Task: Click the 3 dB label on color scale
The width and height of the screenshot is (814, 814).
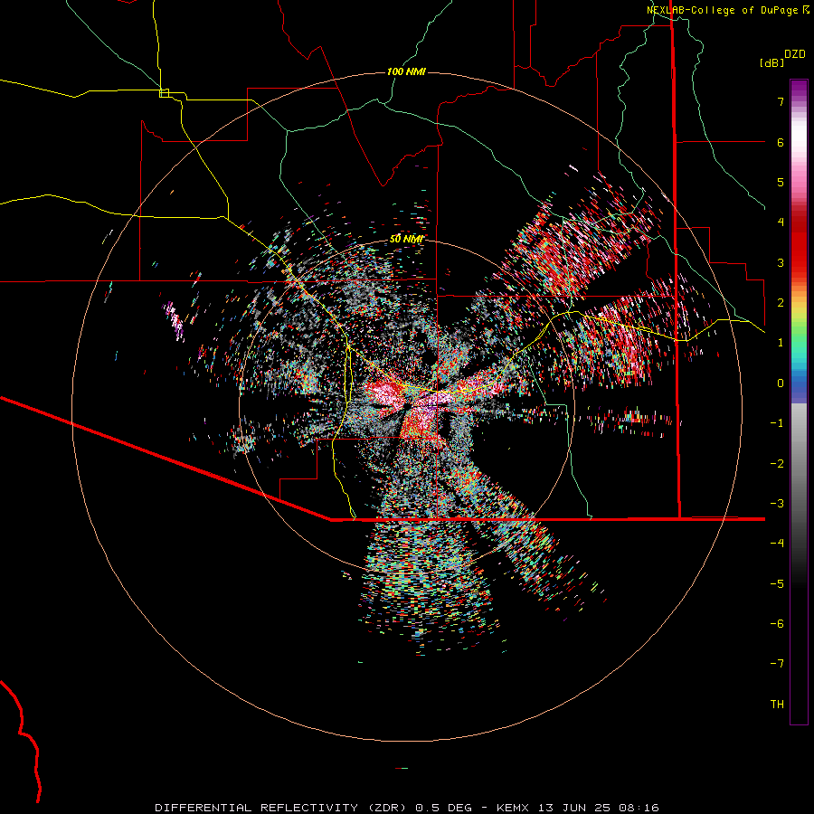Action: (781, 262)
